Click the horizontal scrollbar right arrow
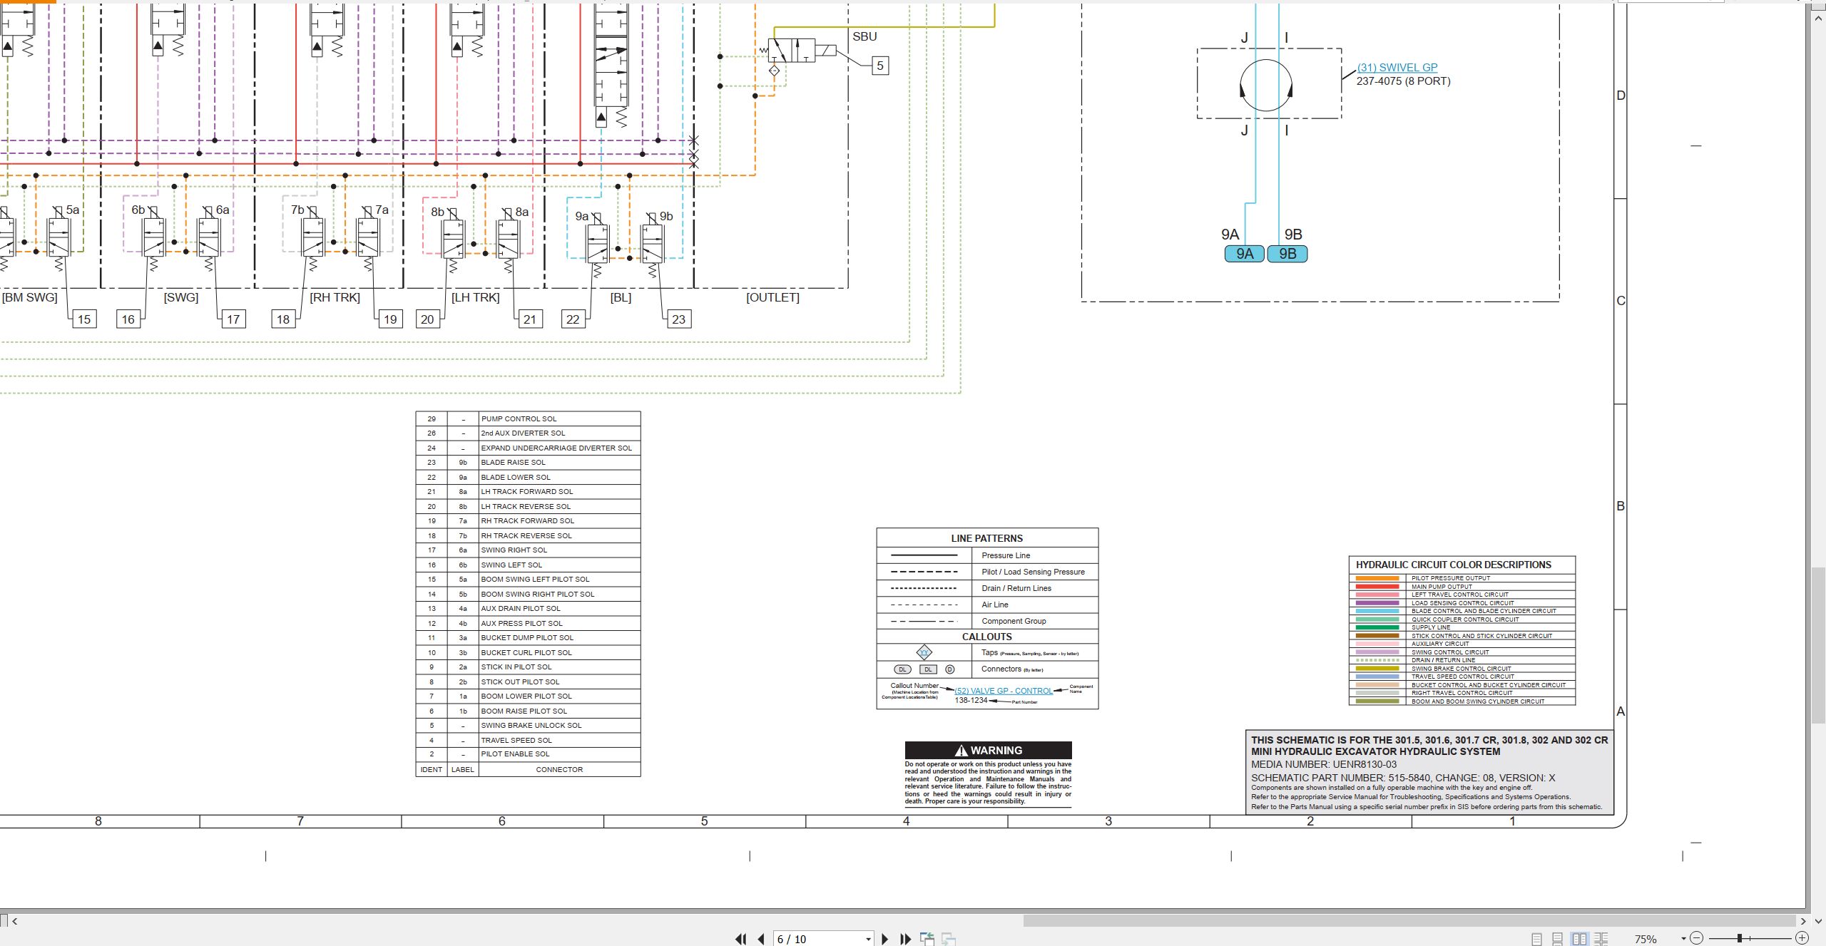The image size is (1826, 946). [x=1802, y=921]
